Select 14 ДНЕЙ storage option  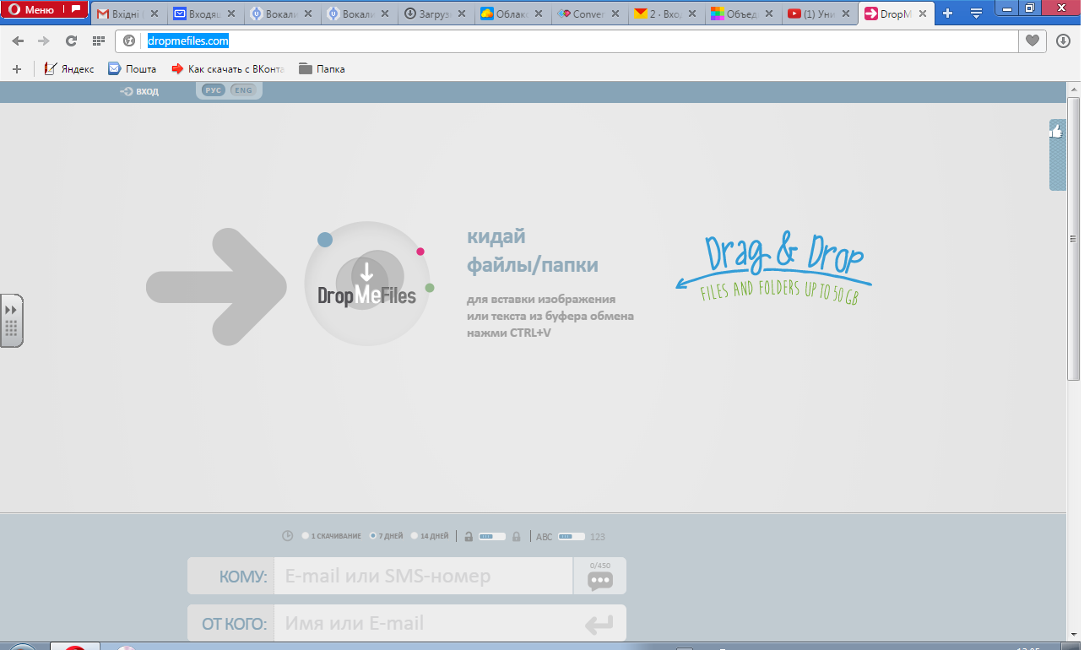(x=430, y=536)
